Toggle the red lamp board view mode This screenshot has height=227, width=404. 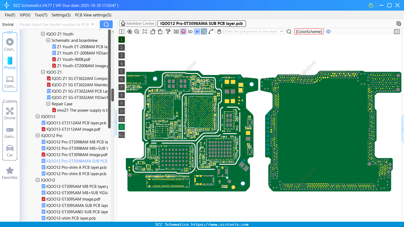(x=183, y=31)
